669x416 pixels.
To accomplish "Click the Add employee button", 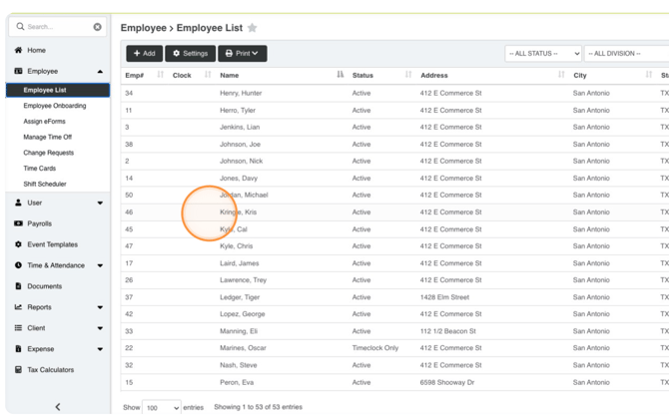I will pos(144,53).
